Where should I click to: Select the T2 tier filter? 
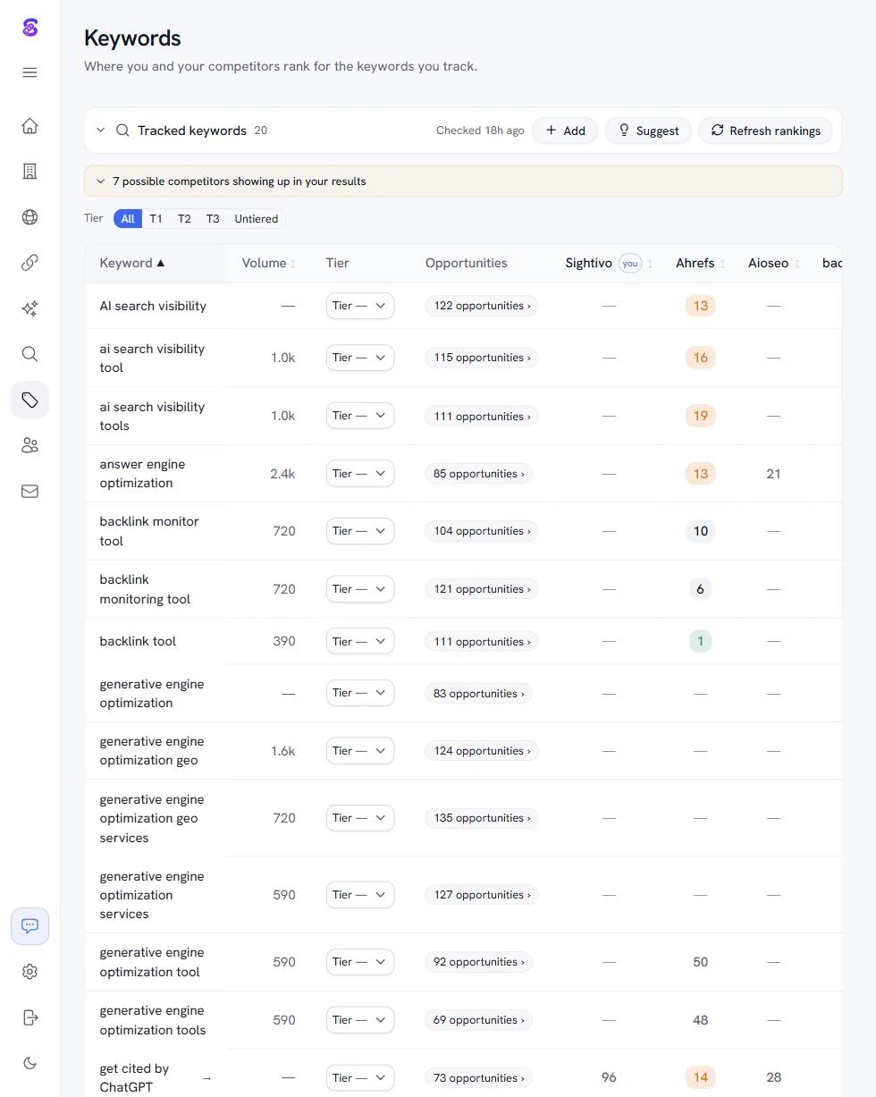[x=184, y=219]
